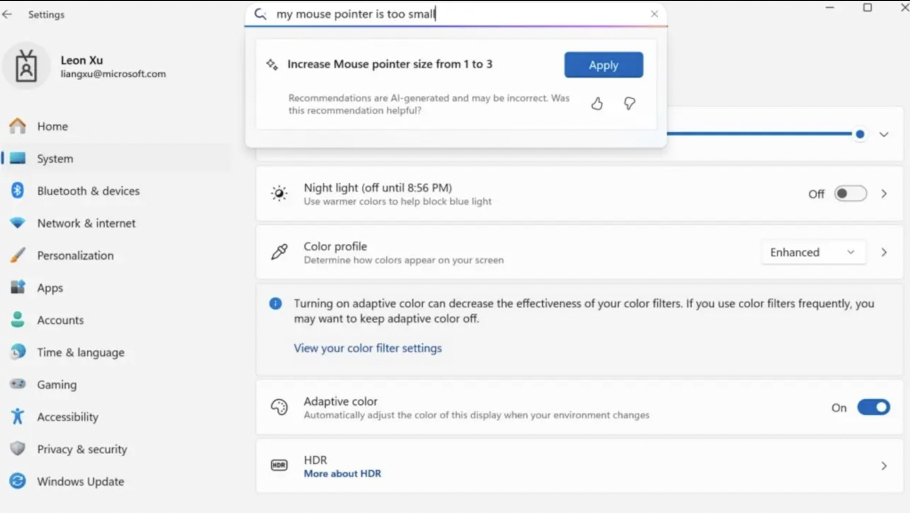Click the Accessibility figure icon in sidebar
This screenshot has width=910, height=513.
(17, 416)
